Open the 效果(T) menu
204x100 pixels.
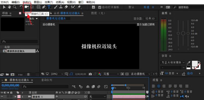click(49, 2)
